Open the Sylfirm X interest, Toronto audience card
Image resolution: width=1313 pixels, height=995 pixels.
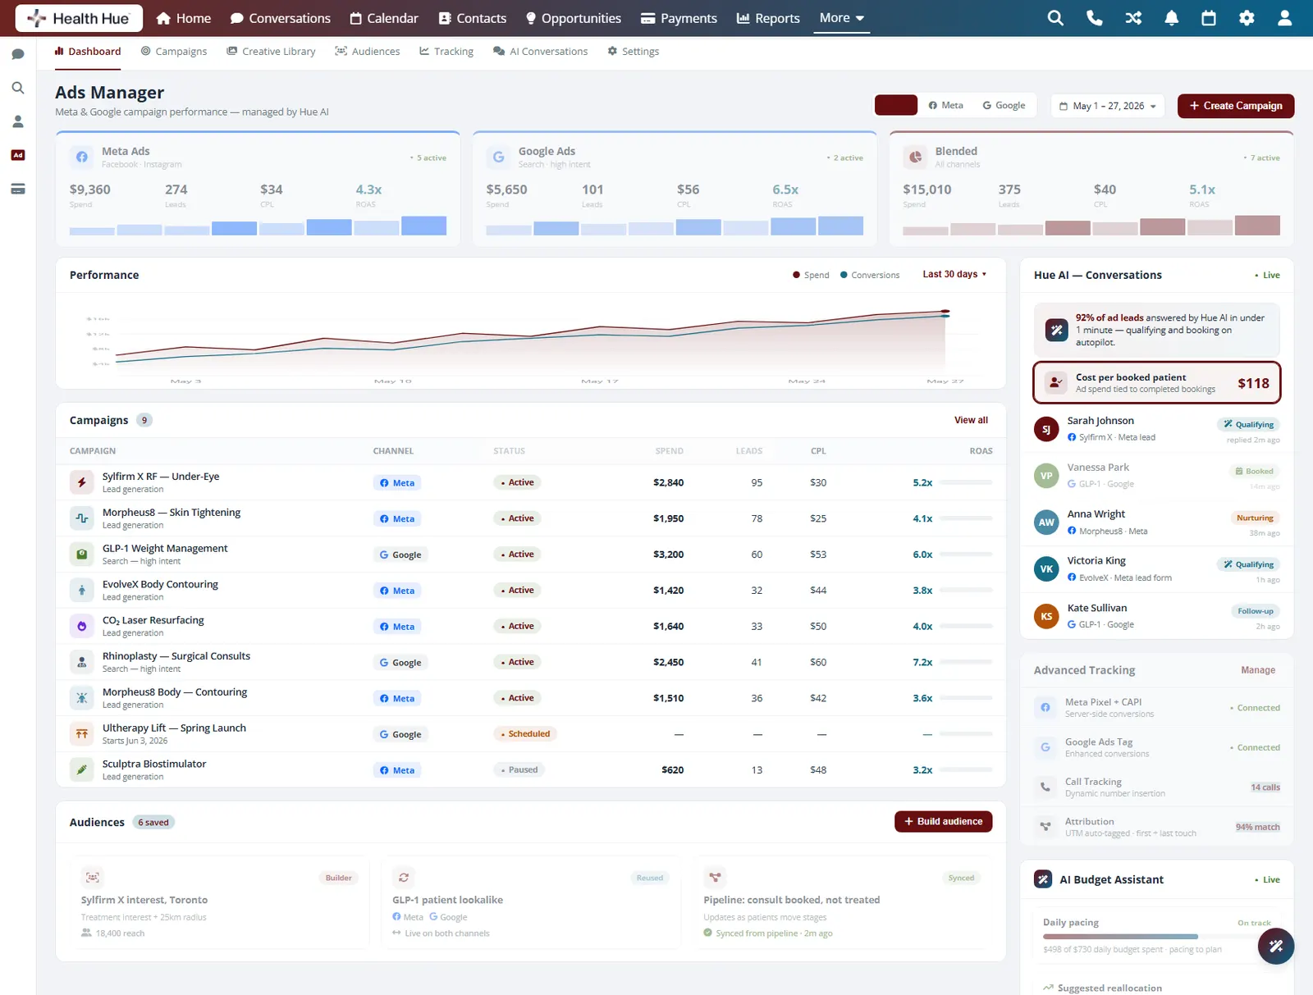(220, 904)
